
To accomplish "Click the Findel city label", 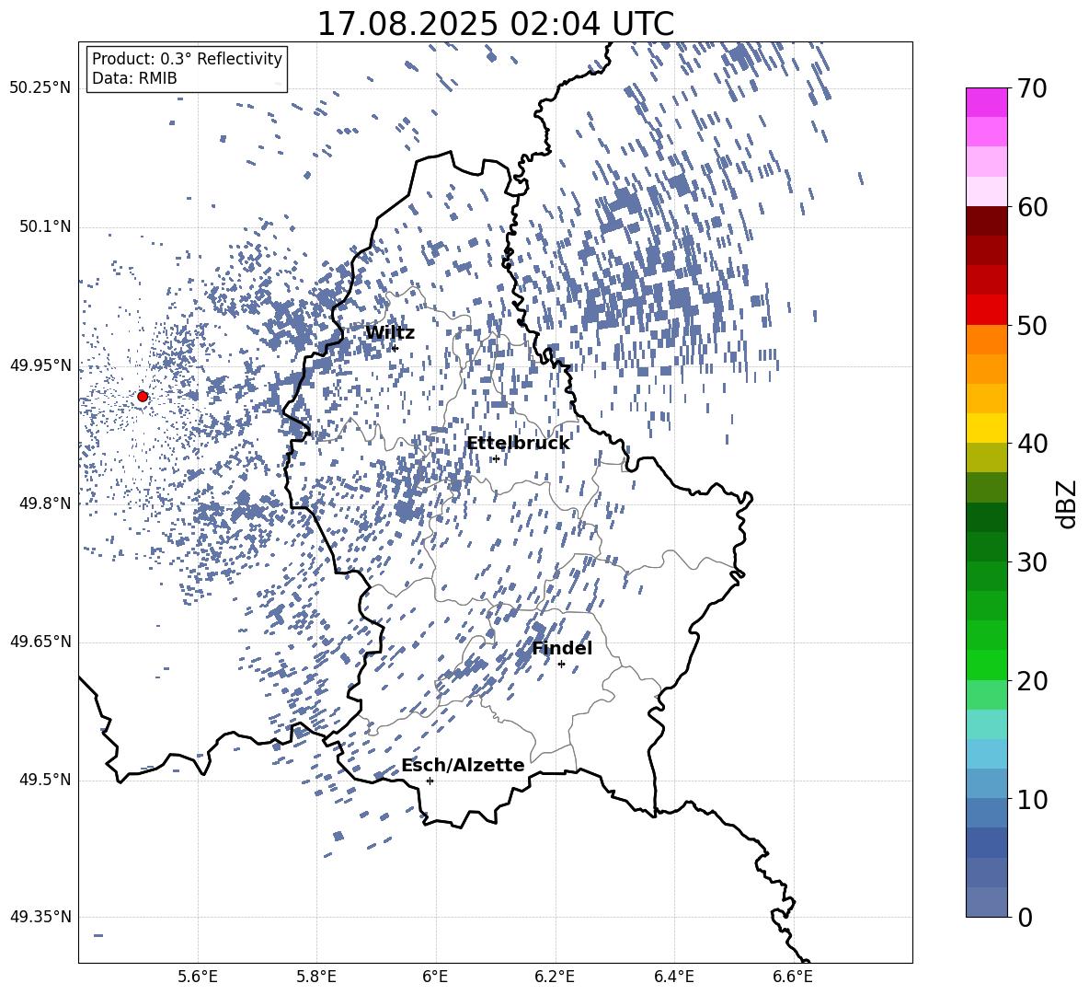I will click(x=562, y=648).
